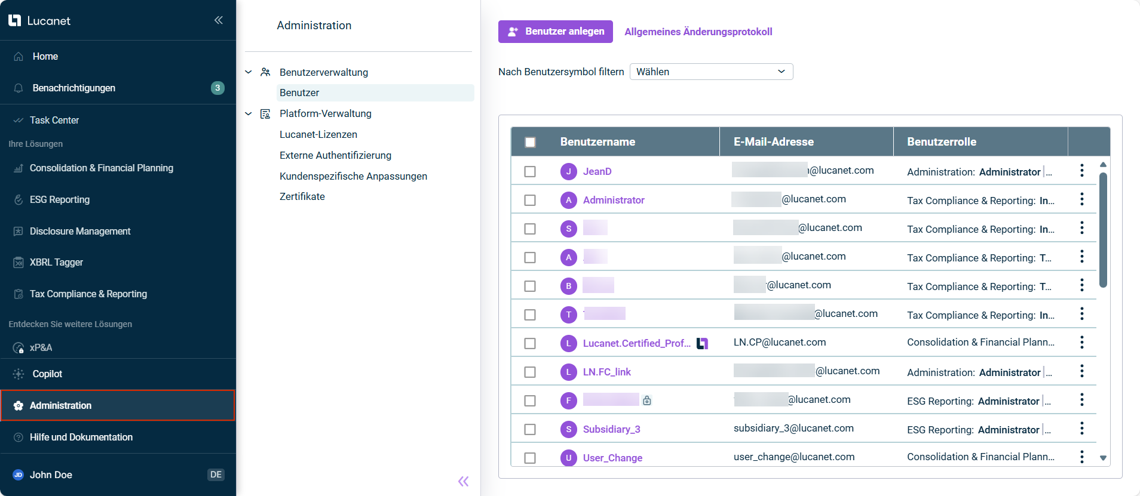The image size is (1140, 496).
Task: Open three-dot menu for LN.FC_link row
Action: pos(1082,371)
